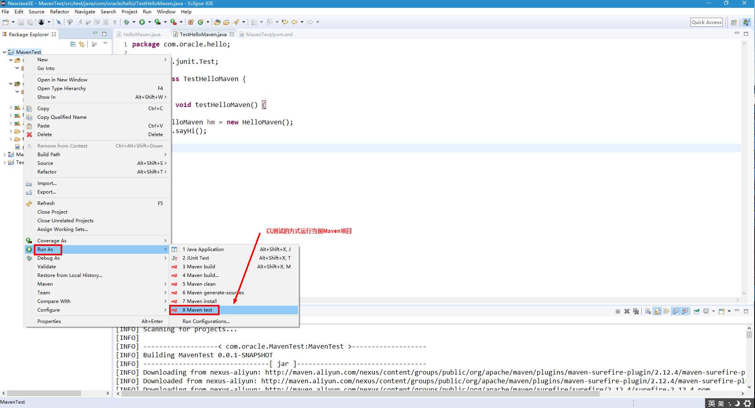Click the Skip All Breakpoints toolbar icon
Screen dimensions: 755x408
59,22
